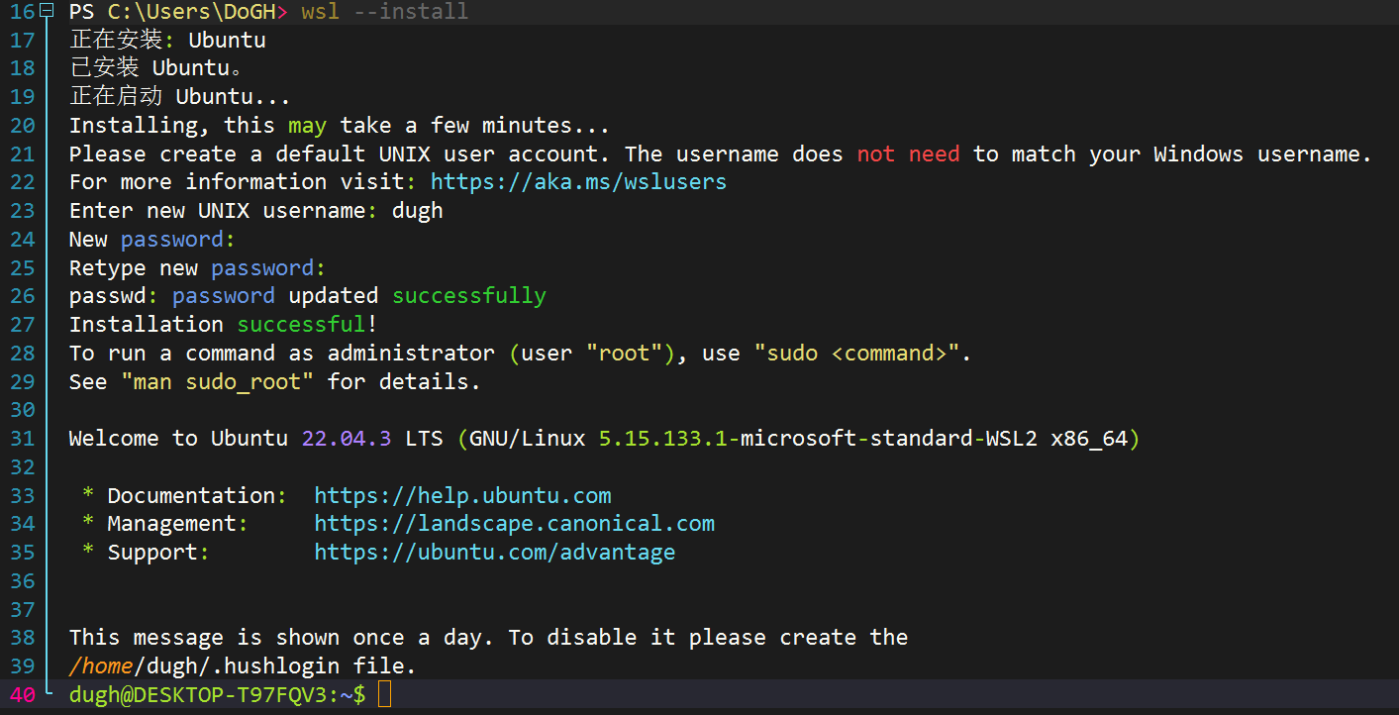Click the 'wsl --install' command text

[385, 12]
